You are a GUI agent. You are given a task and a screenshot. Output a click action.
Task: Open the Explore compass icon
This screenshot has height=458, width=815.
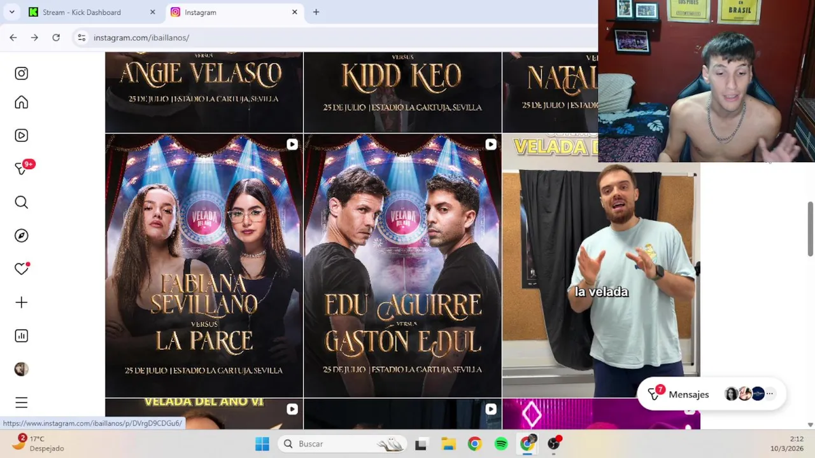click(x=22, y=235)
